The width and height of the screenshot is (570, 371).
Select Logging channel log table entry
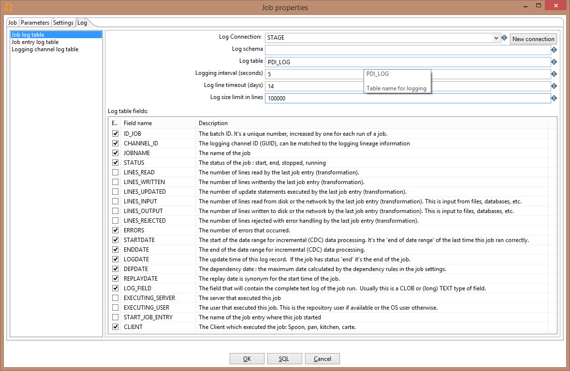(x=45, y=49)
